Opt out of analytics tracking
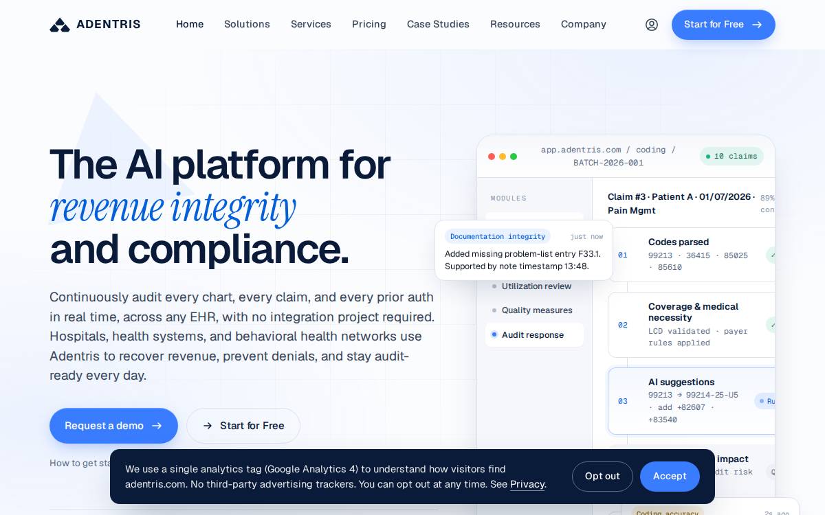This screenshot has height=515, width=825. point(602,477)
